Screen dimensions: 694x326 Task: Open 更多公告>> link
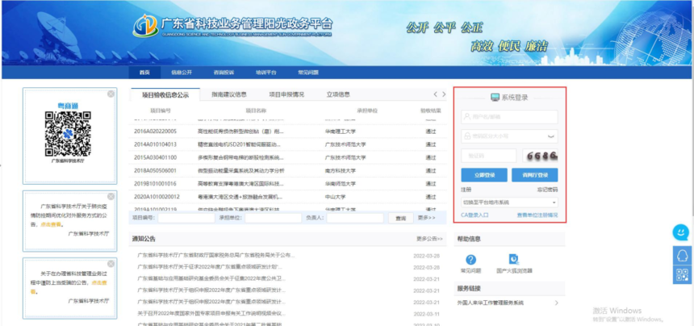[x=429, y=239]
